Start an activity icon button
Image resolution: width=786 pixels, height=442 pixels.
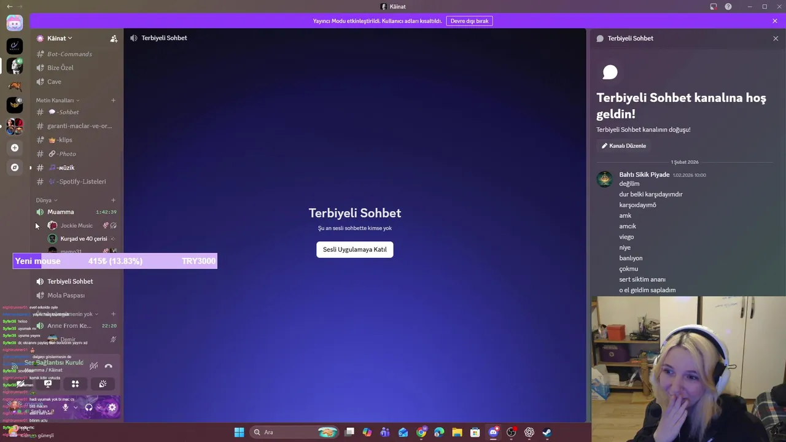coord(75,384)
